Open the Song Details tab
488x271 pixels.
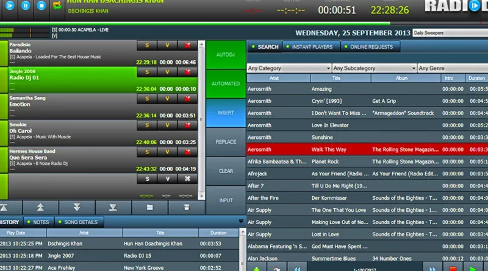pyautogui.click(x=80, y=222)
